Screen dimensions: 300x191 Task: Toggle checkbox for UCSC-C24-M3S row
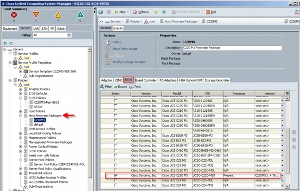(x=115, y=185)
